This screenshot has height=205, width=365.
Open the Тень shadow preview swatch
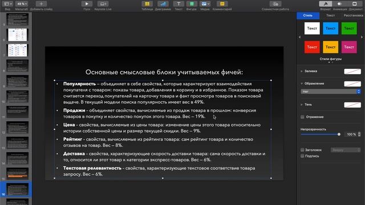point(352,105)
